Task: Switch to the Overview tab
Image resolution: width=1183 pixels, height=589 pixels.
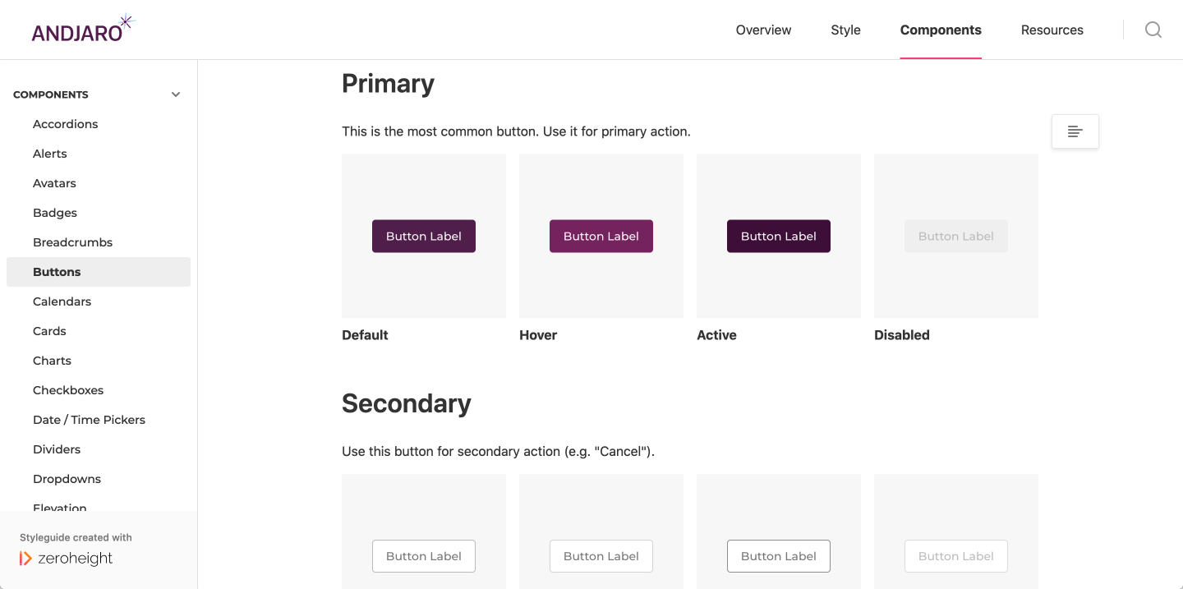Action: coord(763,30)
